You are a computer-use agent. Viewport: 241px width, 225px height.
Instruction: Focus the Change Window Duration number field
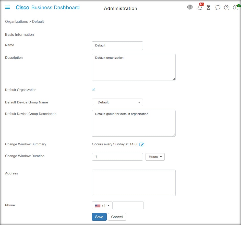[117, 157]
